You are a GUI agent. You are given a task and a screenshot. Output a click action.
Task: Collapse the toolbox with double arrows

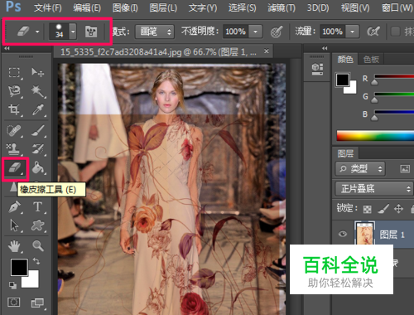tap(7, 48)
